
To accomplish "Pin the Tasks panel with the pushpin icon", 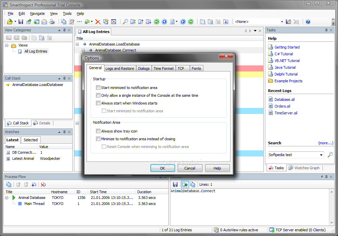I will 326,30.
